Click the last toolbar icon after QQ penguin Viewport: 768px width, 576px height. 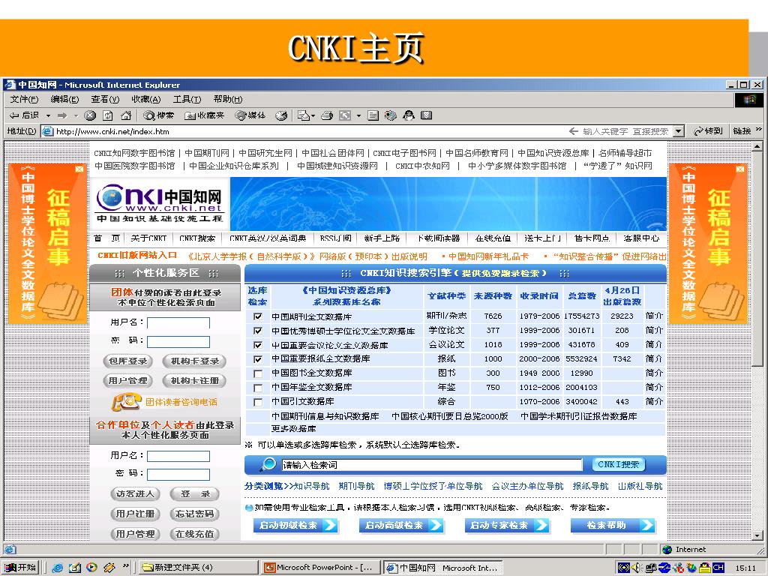tap(427, 115)
